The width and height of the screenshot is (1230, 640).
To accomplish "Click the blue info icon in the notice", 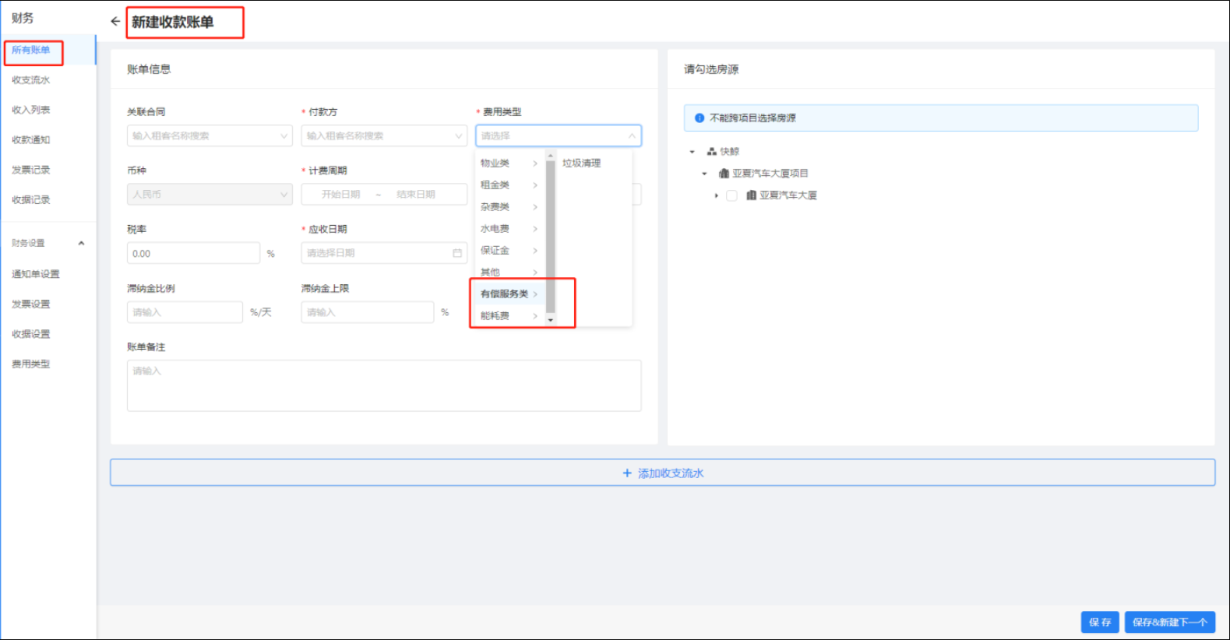I will pyautogui.click(x=700, y=118).
